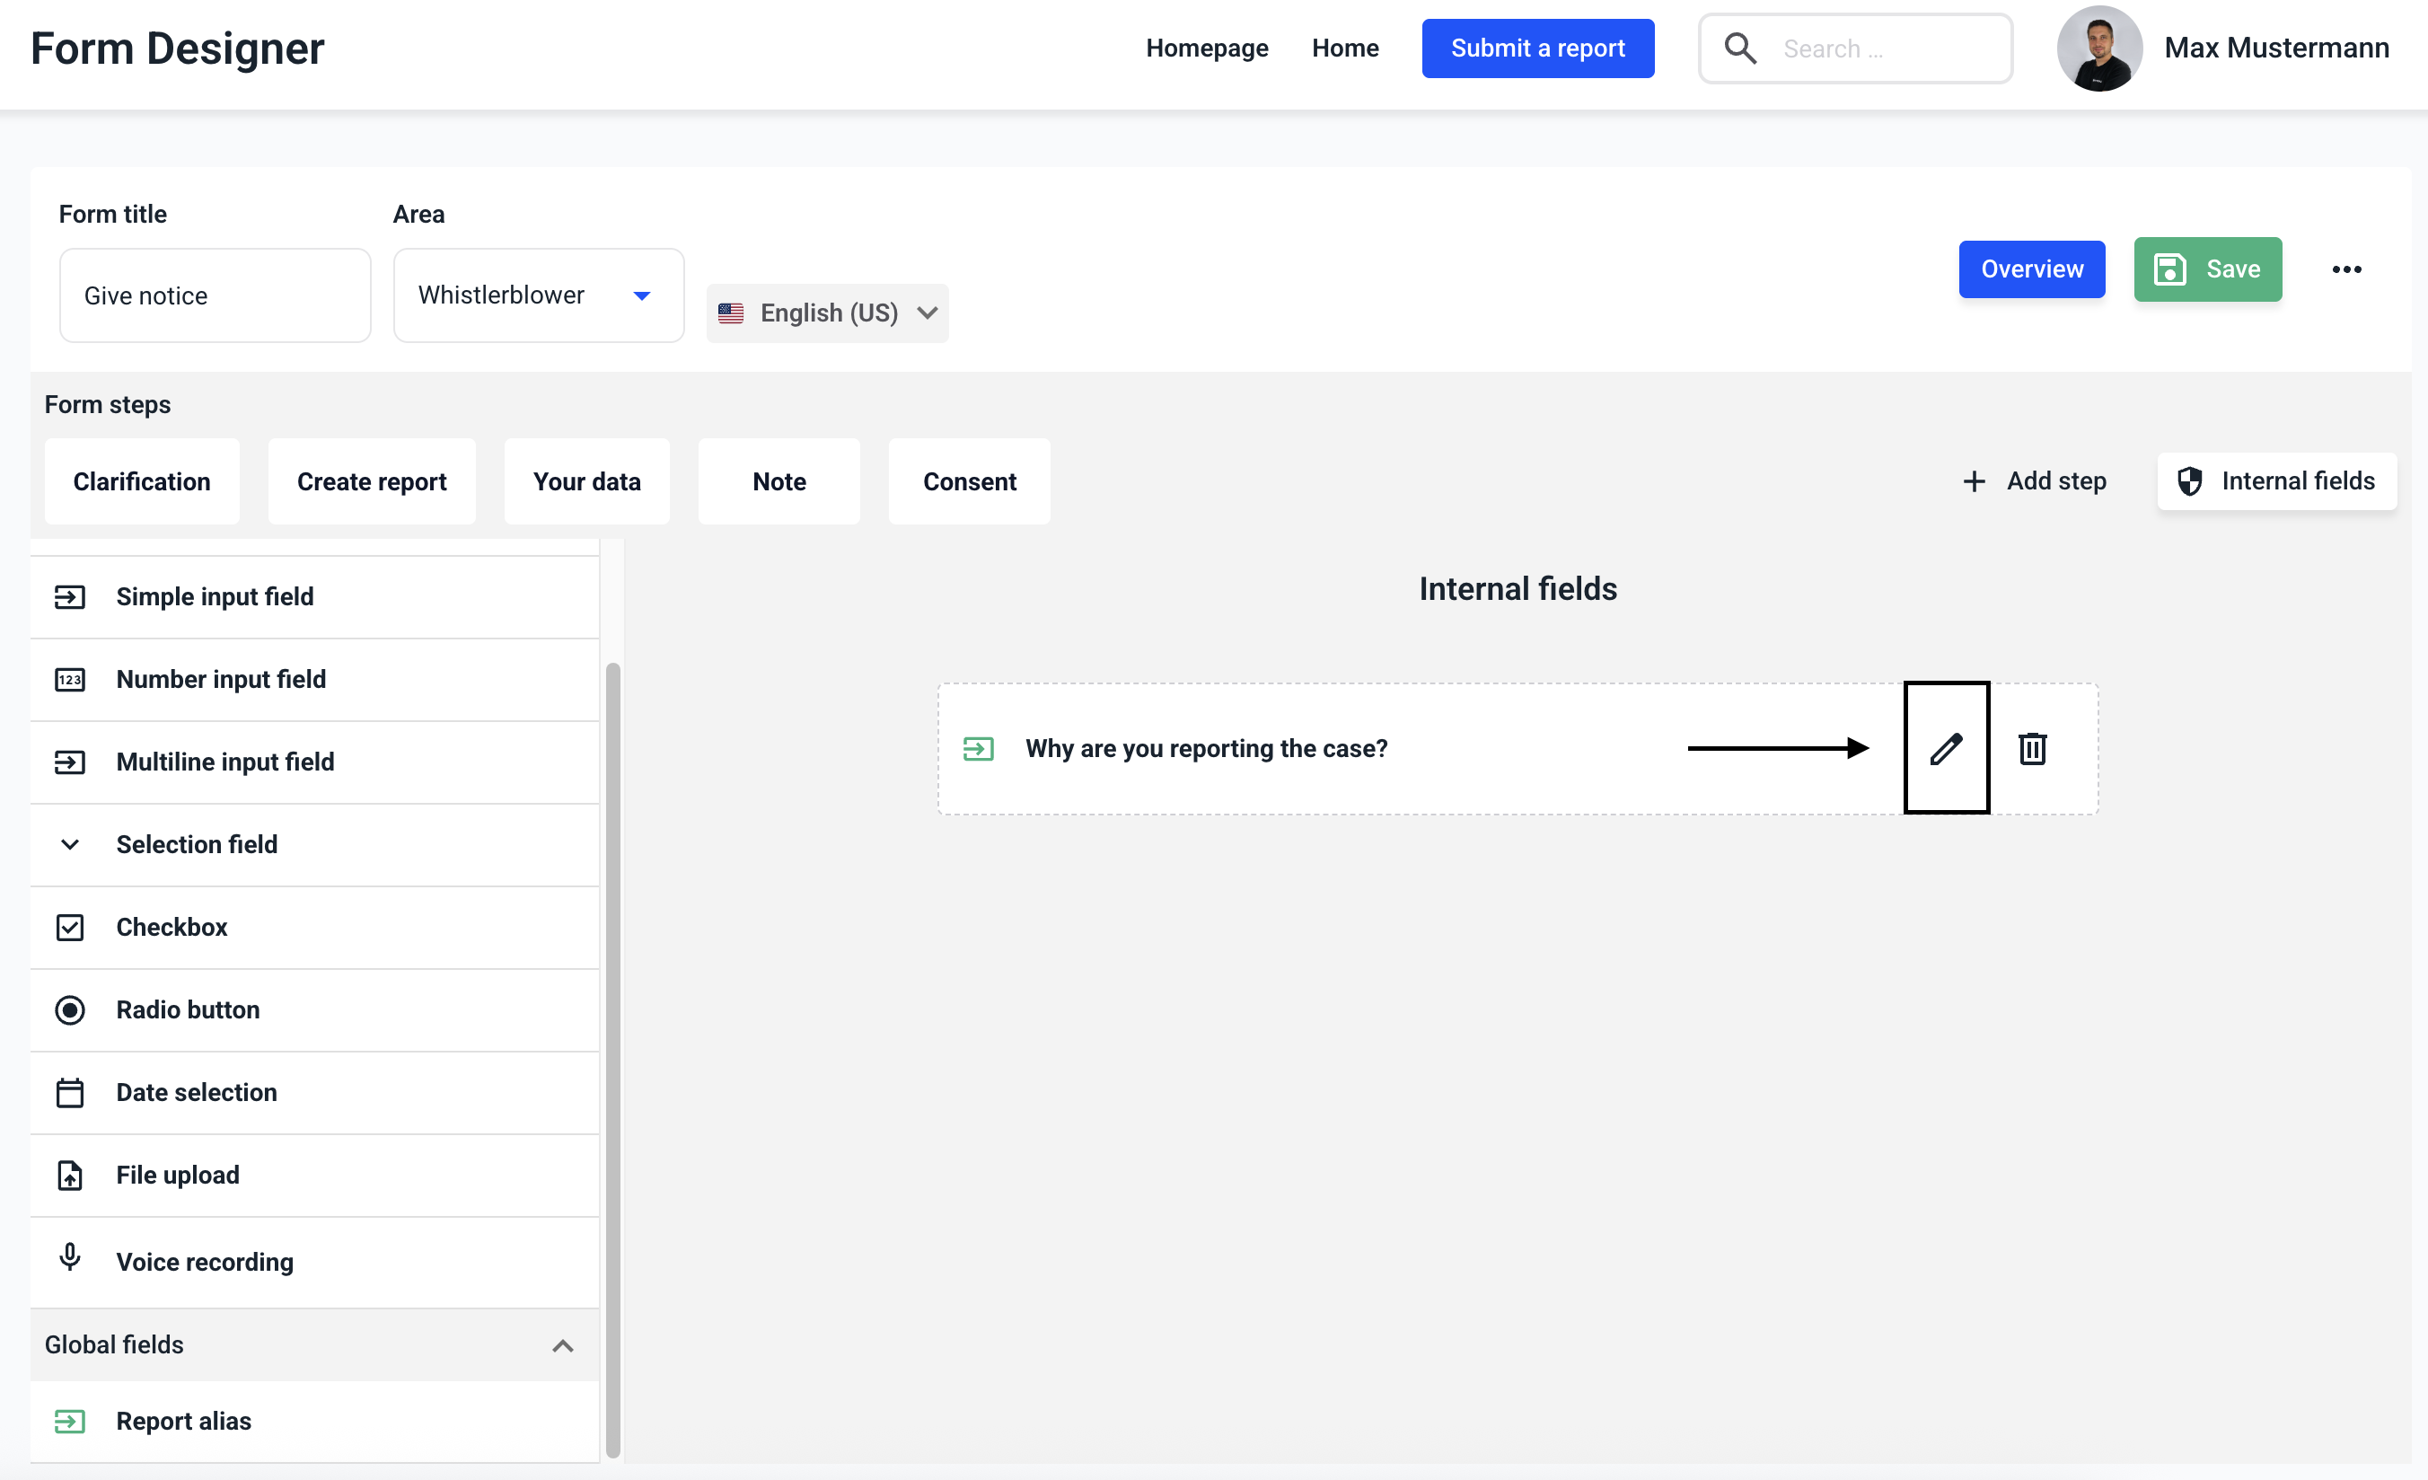Click the three-dots more options icon
The height and width of the screenshot is (1480, 2428).
pos(2346,269)
